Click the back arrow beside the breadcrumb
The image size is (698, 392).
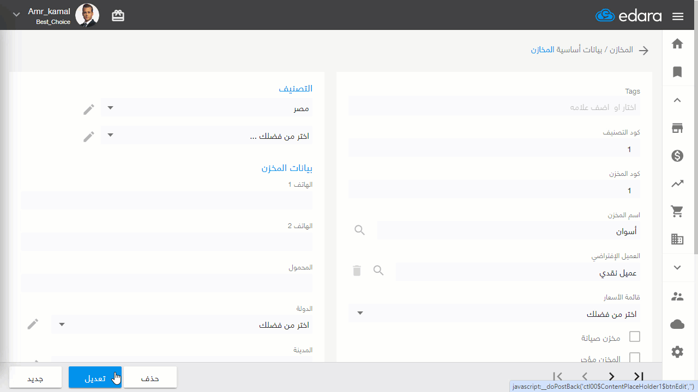tap(644, 50)
